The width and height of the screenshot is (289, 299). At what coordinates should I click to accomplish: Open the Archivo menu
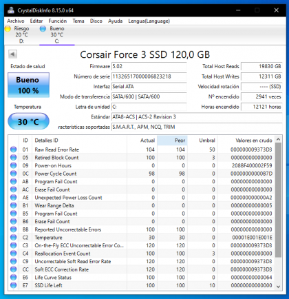(16, 21)
